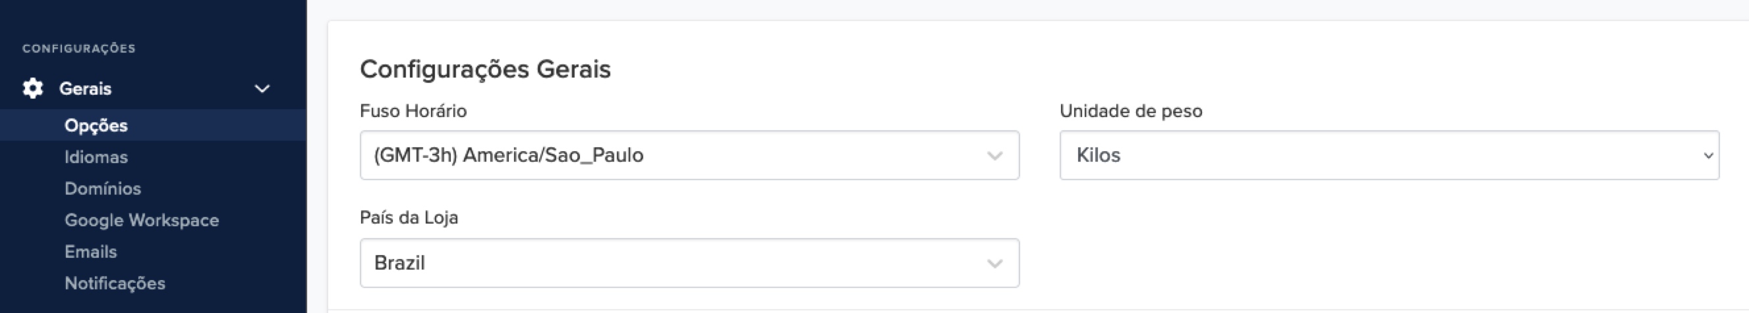This screenshot has width=1749, height=313.
Task: Show the Notificações settings
Action: pyautogui.click(x=115, y=283)
